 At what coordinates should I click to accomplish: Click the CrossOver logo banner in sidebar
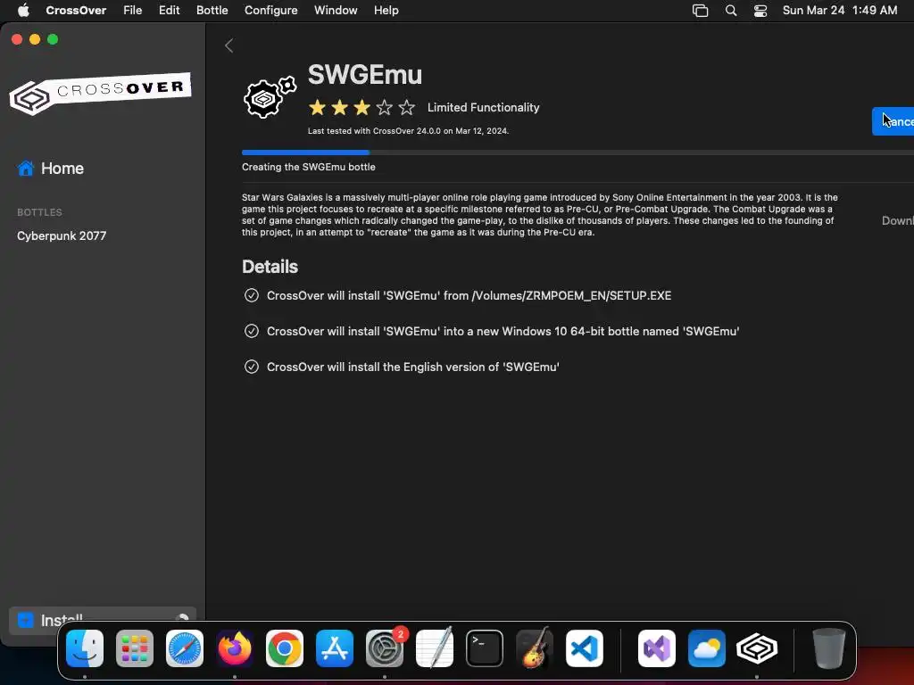100,93
